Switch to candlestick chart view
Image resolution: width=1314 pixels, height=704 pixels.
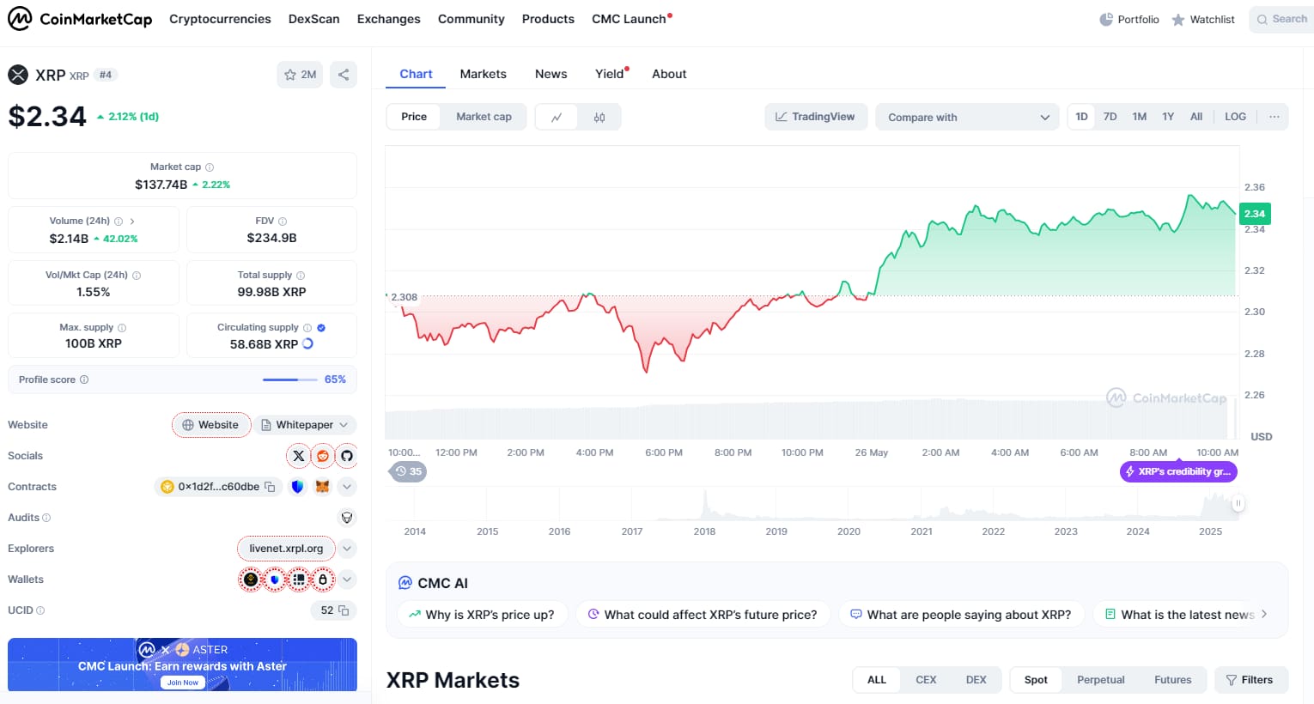click(599, 118)
